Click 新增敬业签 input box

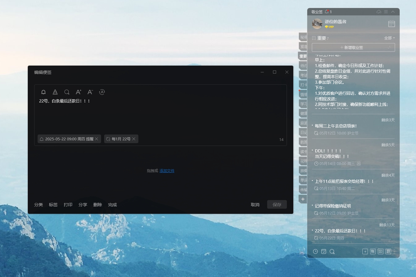point(353,47)
